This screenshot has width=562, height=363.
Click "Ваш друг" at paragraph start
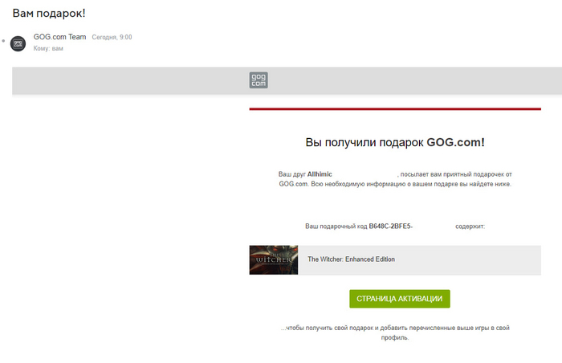point(291,173)
